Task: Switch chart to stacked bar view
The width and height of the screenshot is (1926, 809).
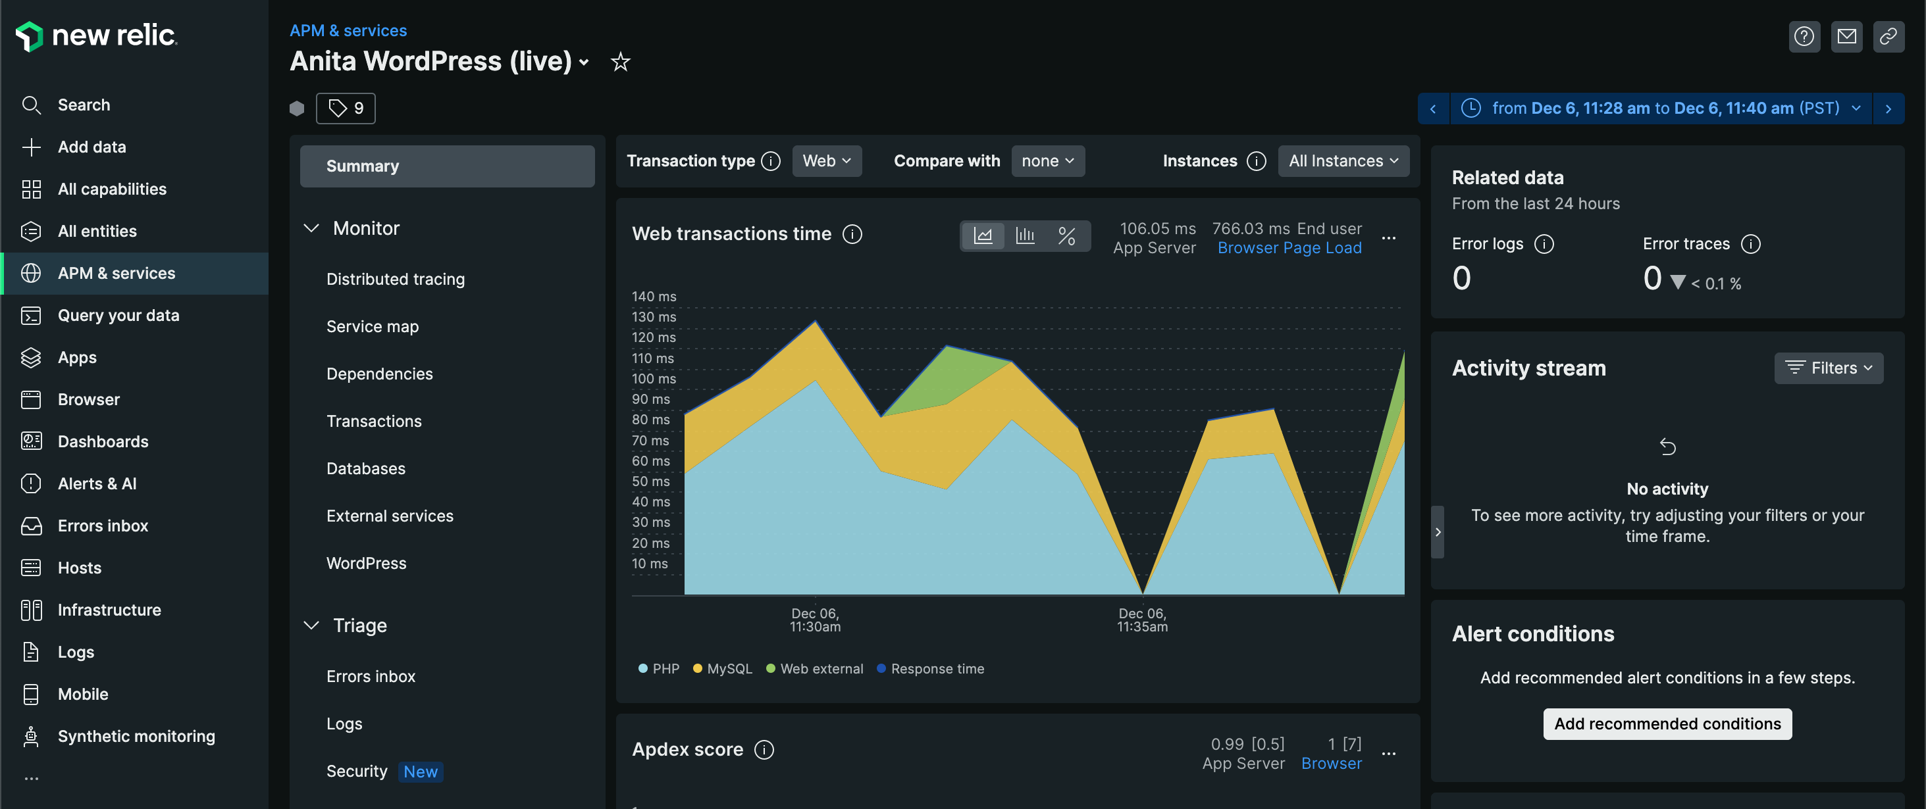Action: pyautogui.click(x=1025, y=235)
